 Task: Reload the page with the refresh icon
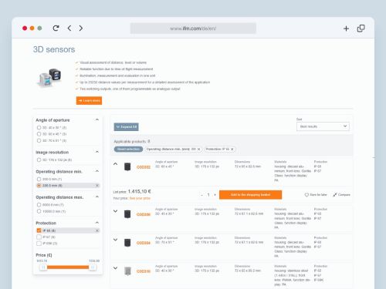[56, 28]
